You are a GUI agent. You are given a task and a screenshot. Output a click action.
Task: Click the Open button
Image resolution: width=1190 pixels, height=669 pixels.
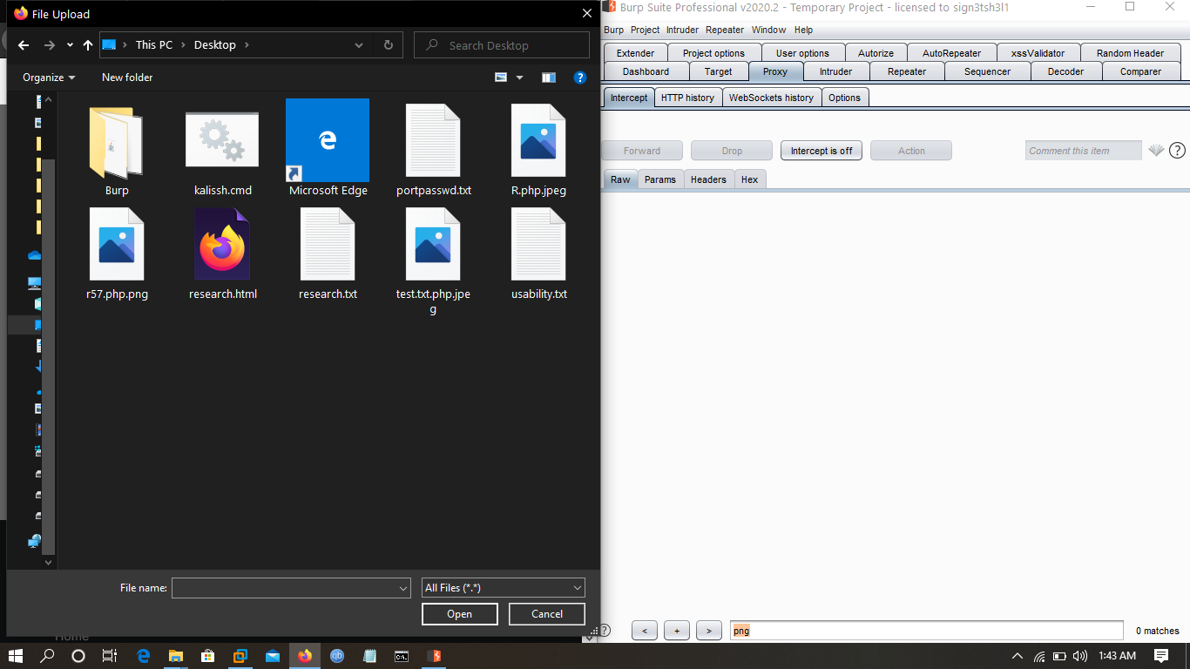pos(460,614)
